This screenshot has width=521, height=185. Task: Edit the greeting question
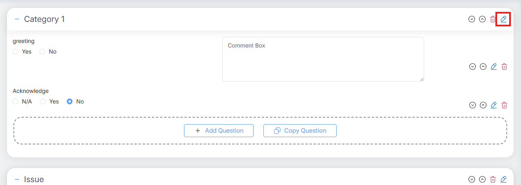point(494,67)
